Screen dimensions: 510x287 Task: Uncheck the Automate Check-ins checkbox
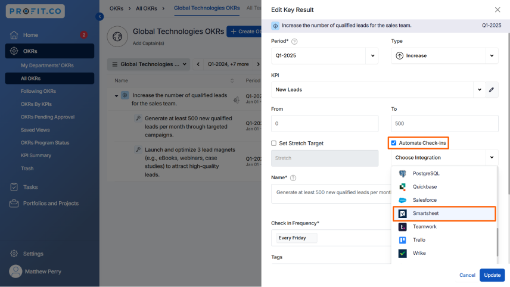394,143
